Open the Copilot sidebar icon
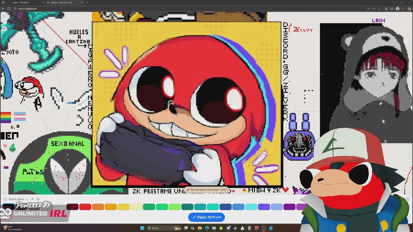The width and height of the screenshot is (413, 232). click(409, 9)
